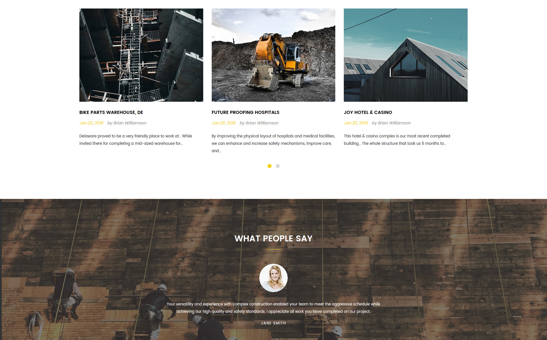Click the orange excavator thumbnail image
The width and height of the screenshot is (547, 340).
point(273,55)
